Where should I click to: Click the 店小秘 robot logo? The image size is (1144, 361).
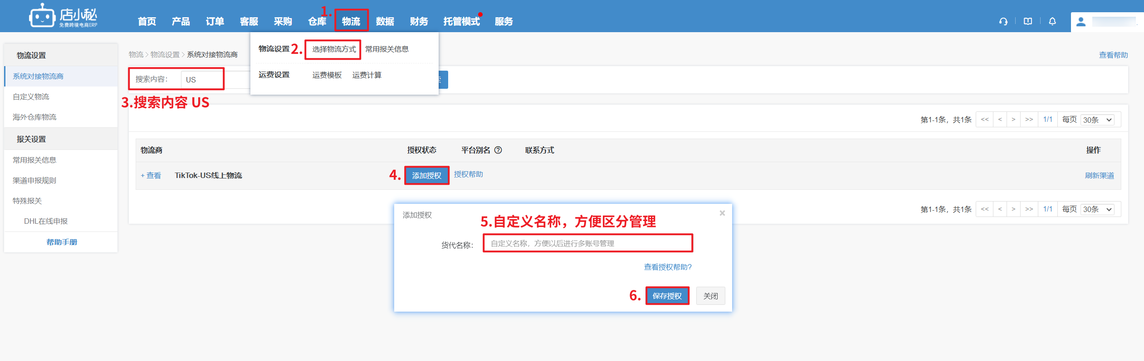pyautogui.click(x=43, y=16)
